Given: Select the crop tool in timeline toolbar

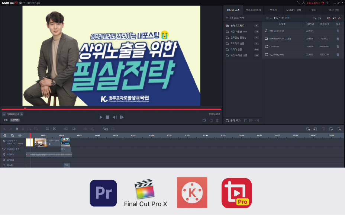Looking at the screenshot, I should click(x=54, y=129).
